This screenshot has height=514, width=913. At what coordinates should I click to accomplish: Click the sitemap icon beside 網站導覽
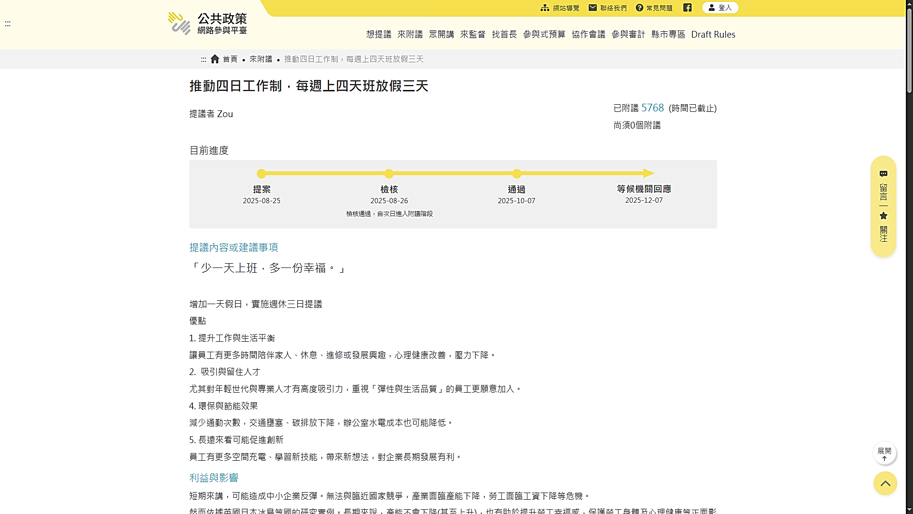pos(545,8)
